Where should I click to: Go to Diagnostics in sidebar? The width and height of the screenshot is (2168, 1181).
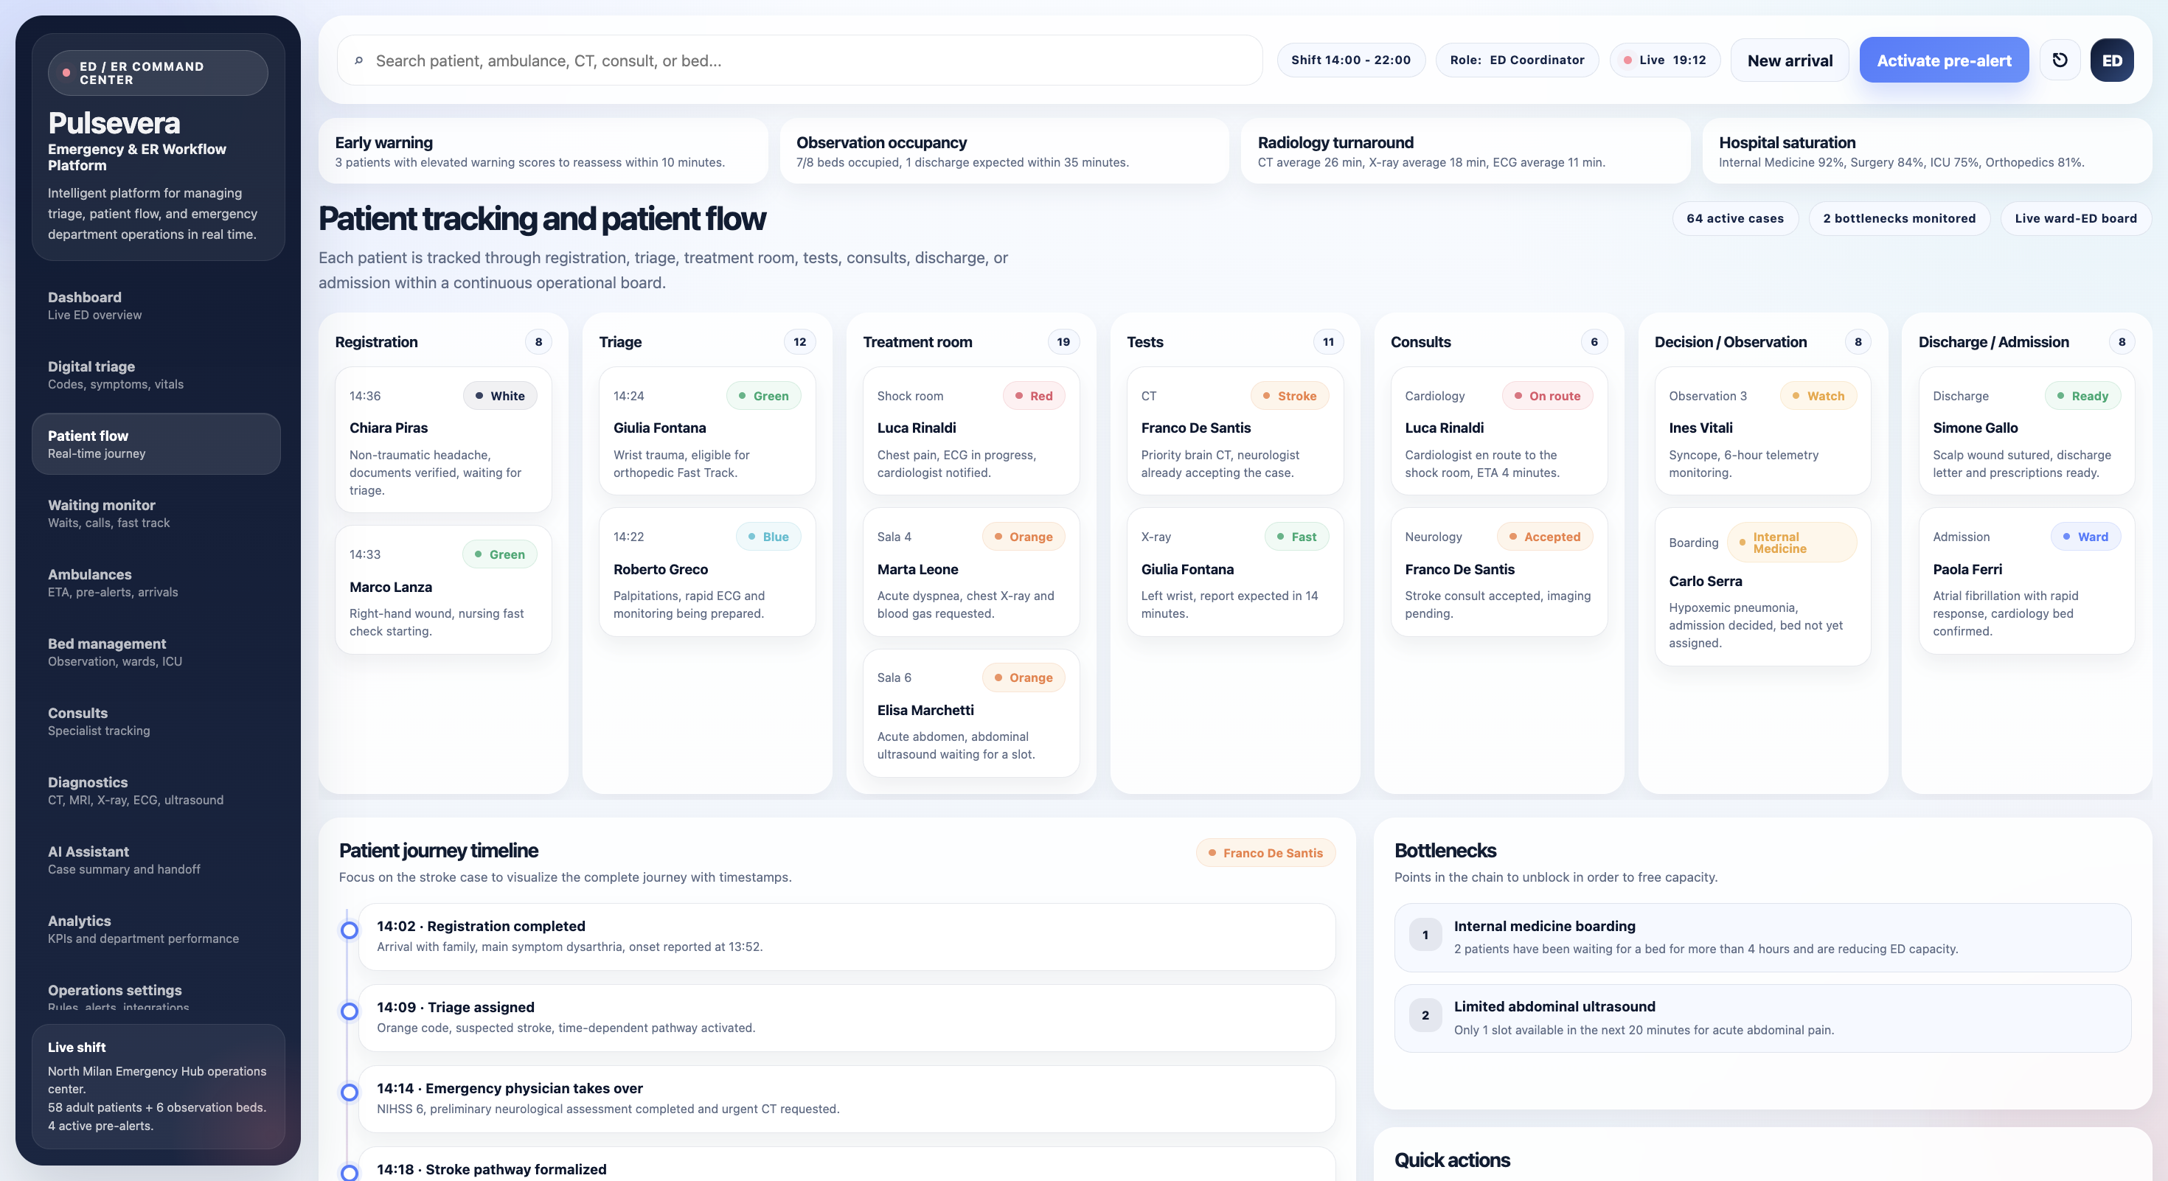pos(156,790)
